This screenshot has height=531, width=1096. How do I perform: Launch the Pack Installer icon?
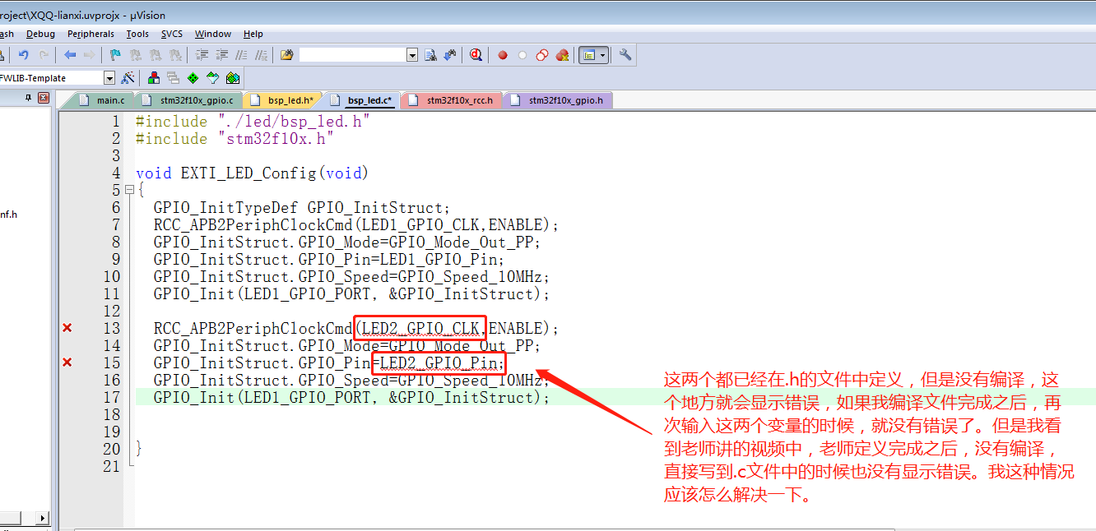pos(233,78)
